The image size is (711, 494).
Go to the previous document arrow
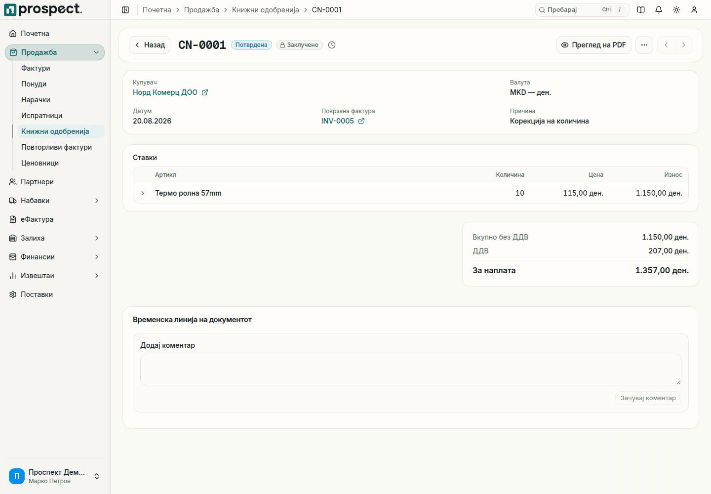click(666, 45)
